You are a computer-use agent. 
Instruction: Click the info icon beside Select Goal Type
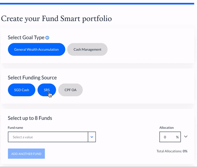tap(47, 38)
